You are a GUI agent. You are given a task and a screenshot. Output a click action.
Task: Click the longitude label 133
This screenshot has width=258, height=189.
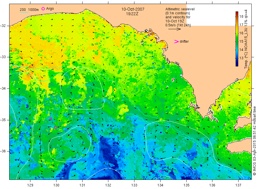click(x=134, y=185)
